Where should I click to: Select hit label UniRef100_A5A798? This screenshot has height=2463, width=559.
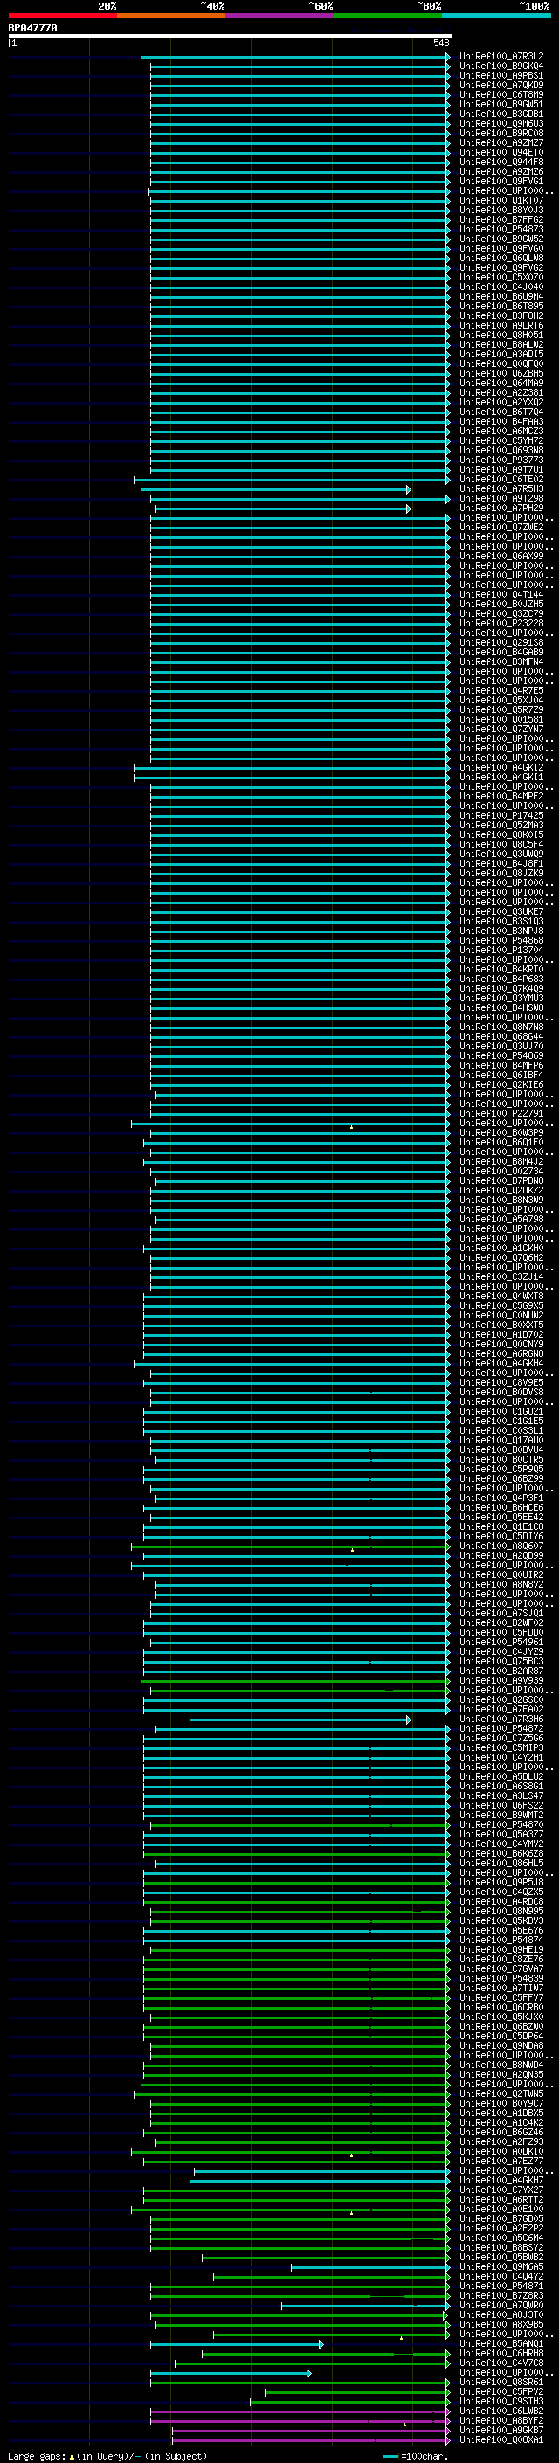pos(501,1220)
